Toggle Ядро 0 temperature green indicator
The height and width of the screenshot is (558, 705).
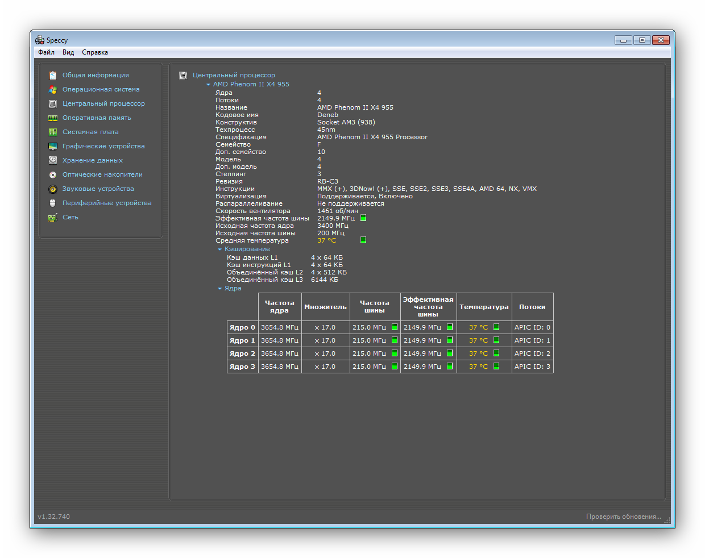point(496,327)
